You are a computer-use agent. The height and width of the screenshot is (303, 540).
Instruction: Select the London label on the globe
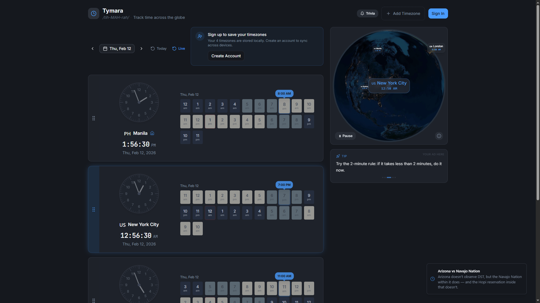tap(436, 48)
